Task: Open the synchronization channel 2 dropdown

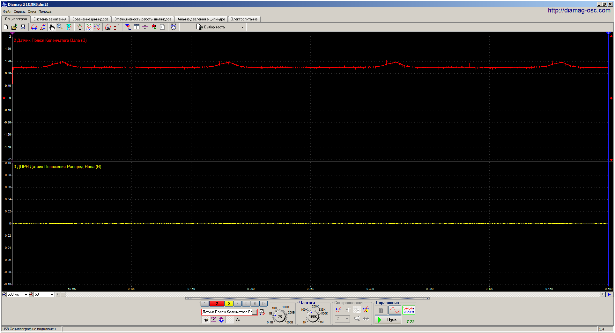Action: [342, 319]
